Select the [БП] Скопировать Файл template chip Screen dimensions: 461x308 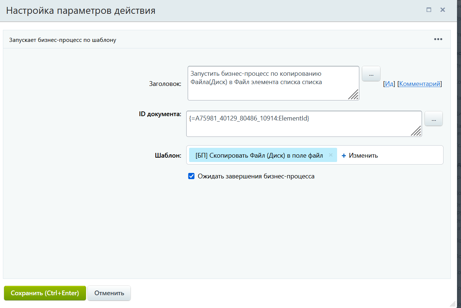pos(259,155)
